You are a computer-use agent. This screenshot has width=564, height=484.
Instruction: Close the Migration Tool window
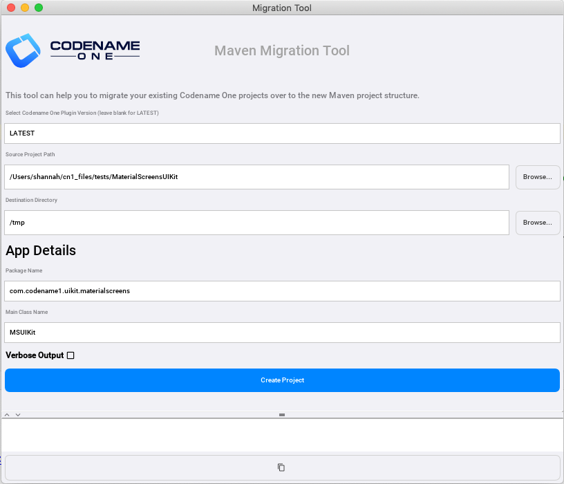pyautogui.click(x=11, y=8)
